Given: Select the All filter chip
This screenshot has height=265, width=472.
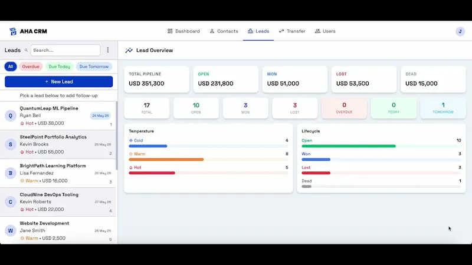Looking at the screenshot, I should (x=11, y=67).
